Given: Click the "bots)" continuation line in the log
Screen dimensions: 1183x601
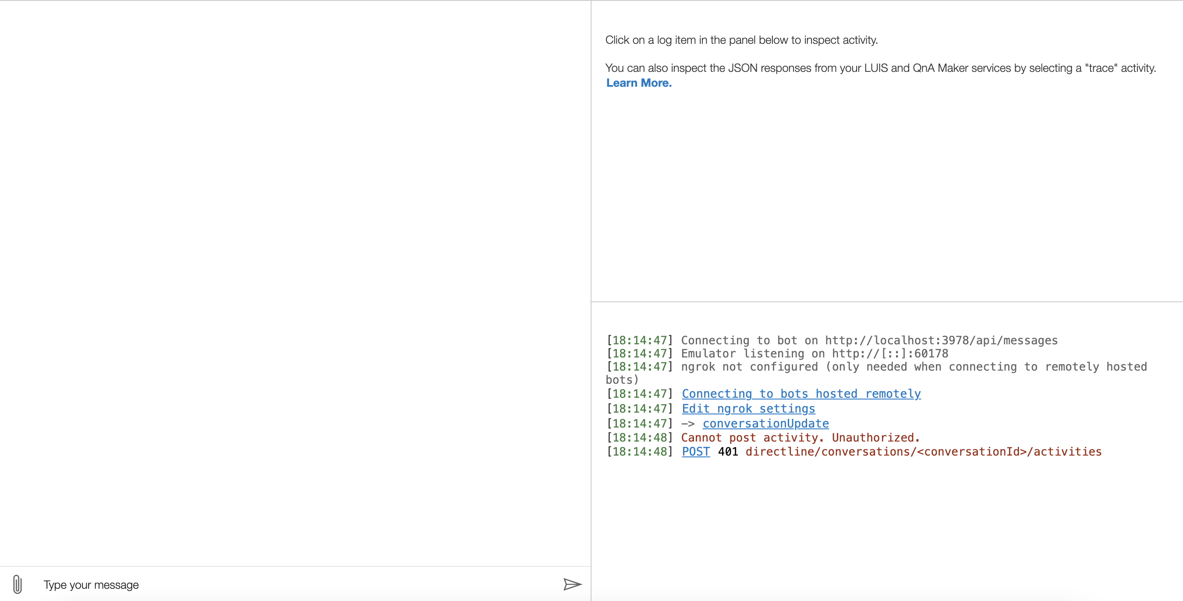Looking at the screenshot, I should (x=621, y=379).
